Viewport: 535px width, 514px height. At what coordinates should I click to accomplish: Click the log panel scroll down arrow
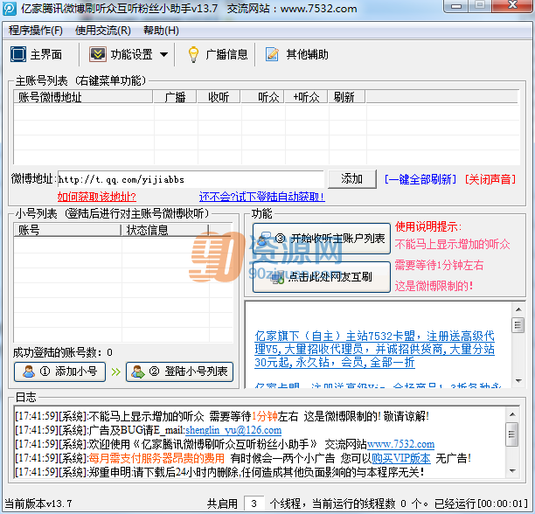512,470
